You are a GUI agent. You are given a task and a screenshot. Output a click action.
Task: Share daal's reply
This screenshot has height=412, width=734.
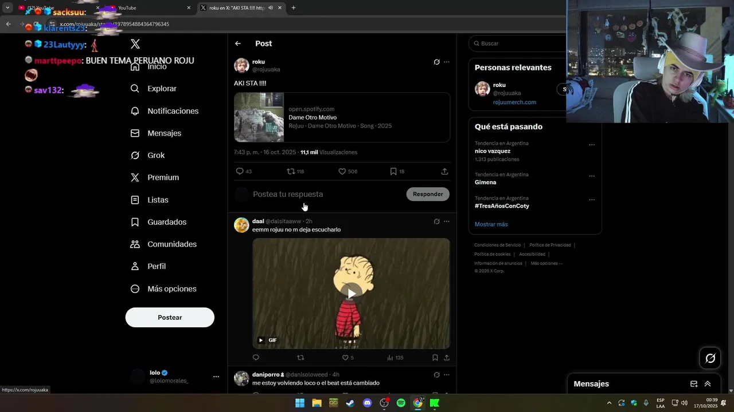447,358
